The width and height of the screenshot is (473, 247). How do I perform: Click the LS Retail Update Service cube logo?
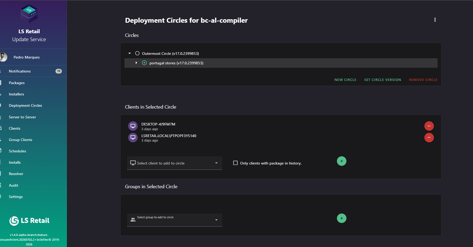(x=29, y=14)
